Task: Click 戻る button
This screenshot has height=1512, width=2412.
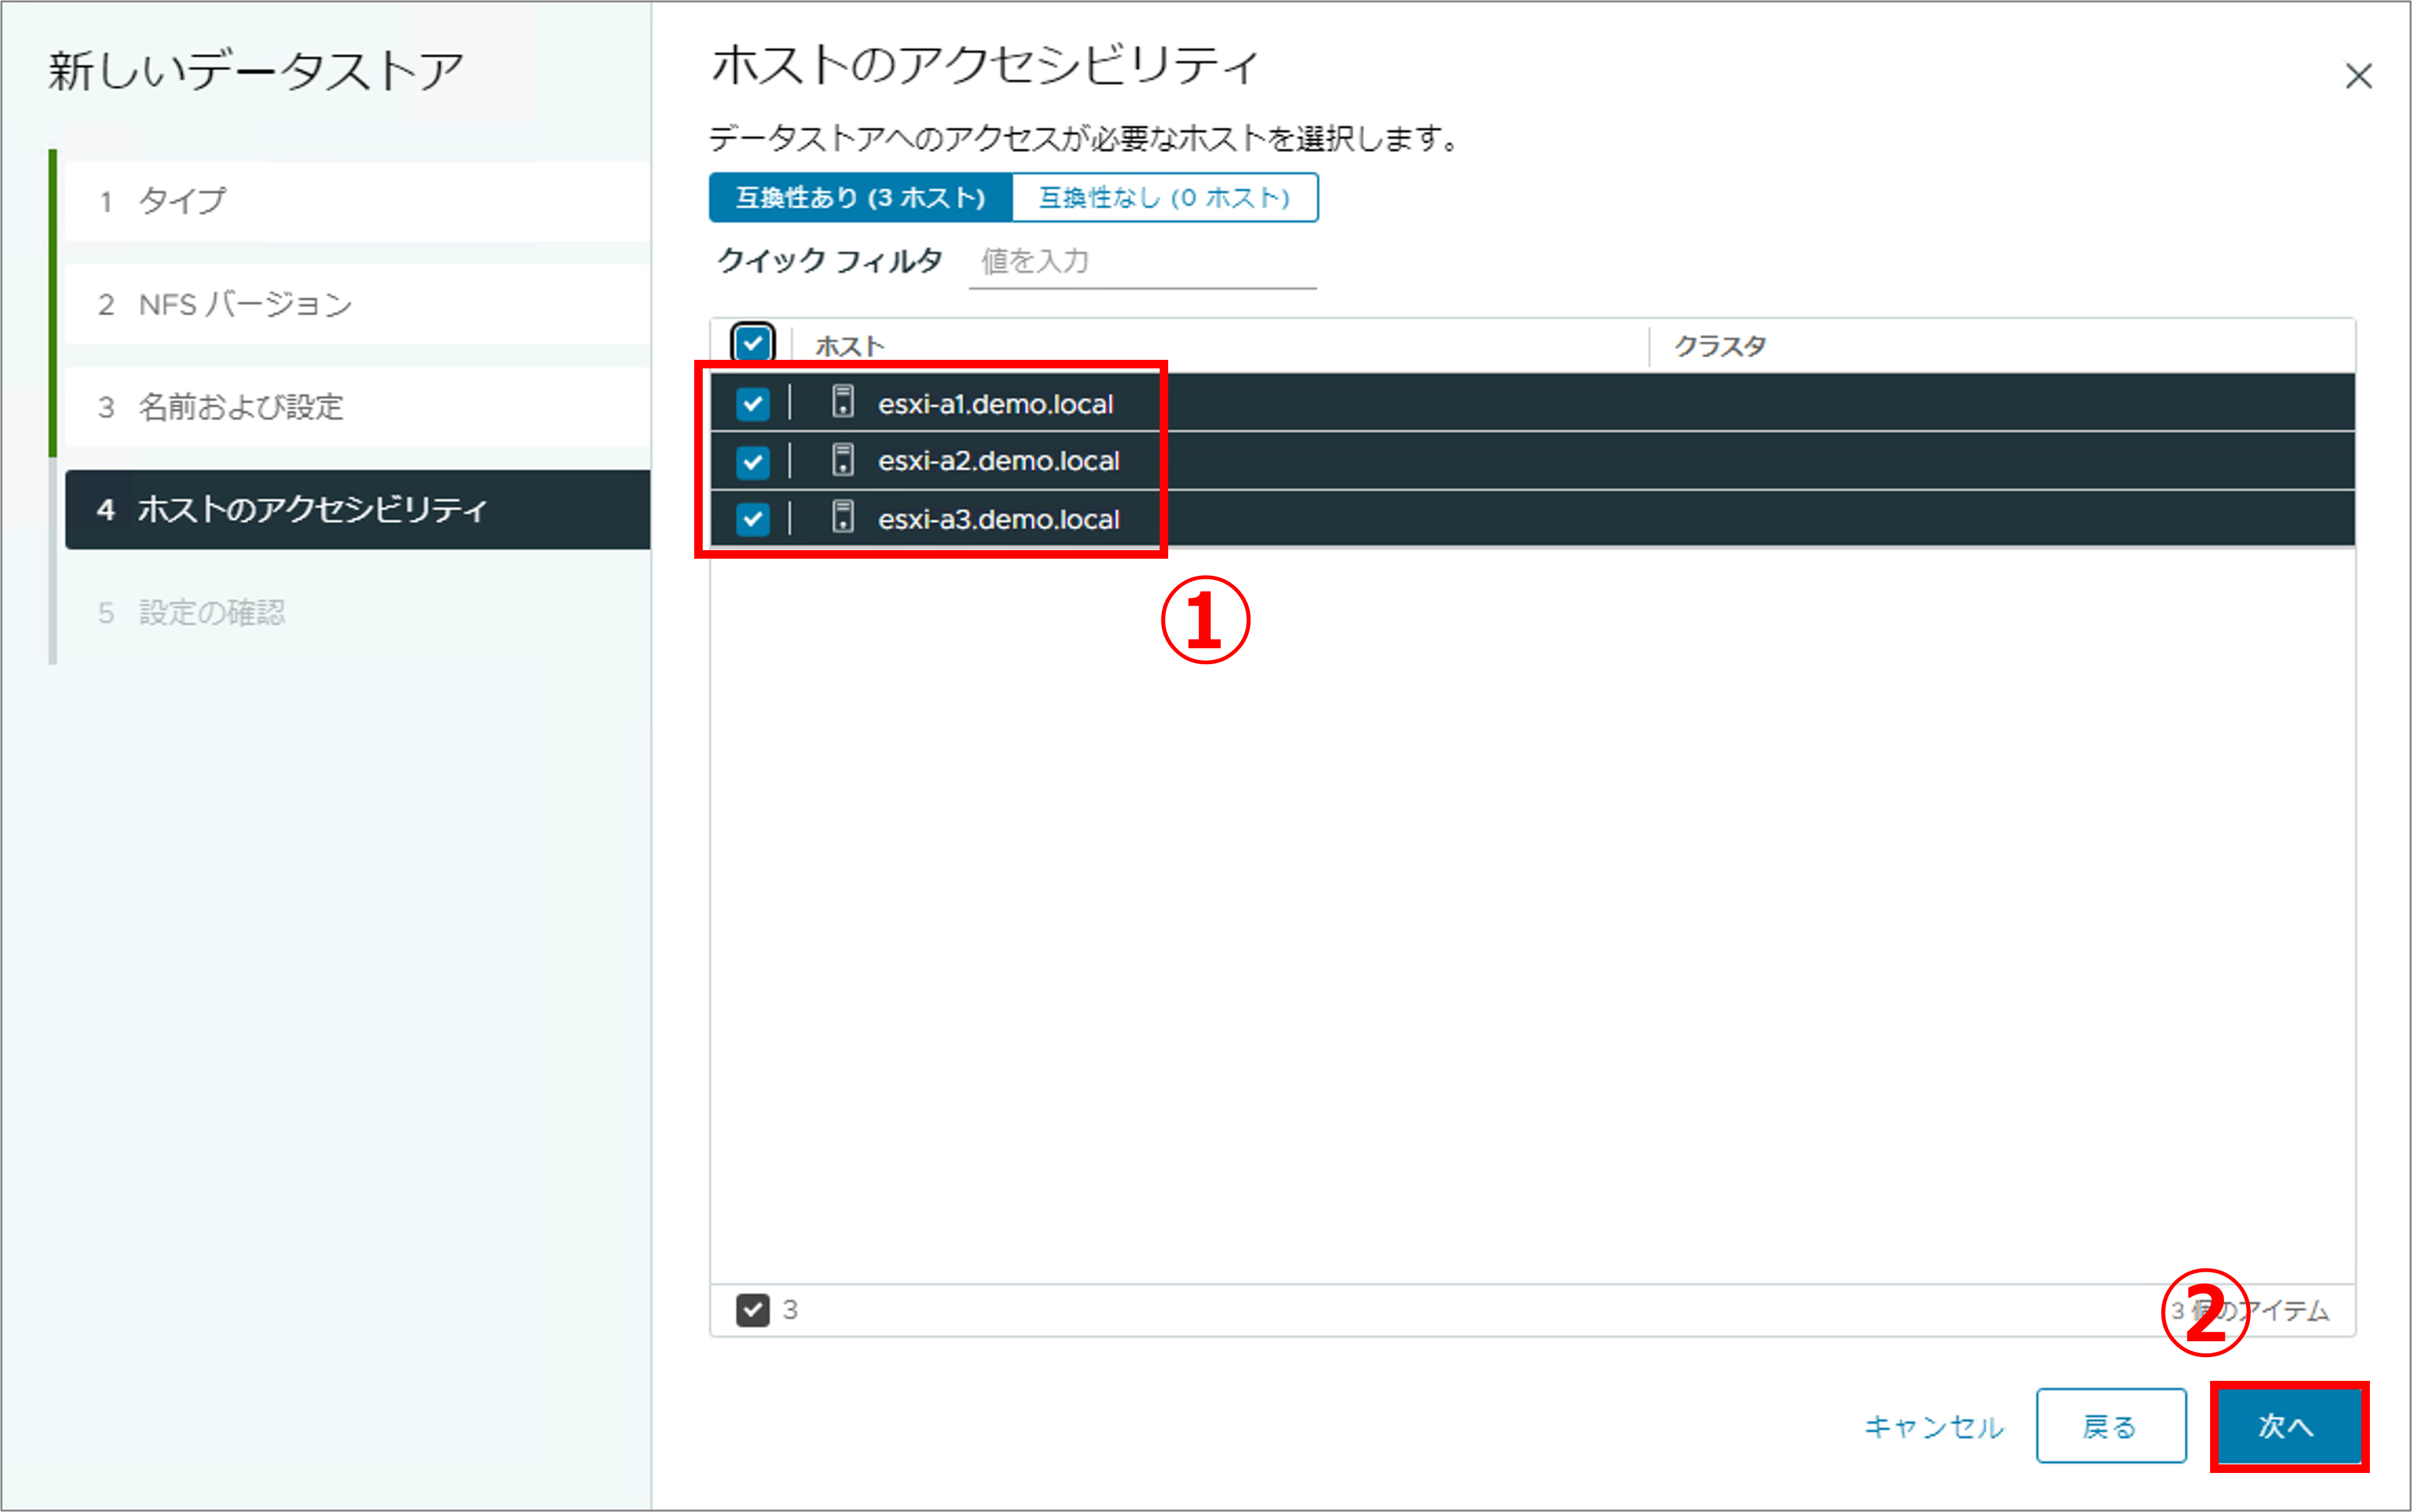Action: click(x=2110, y=1425)
